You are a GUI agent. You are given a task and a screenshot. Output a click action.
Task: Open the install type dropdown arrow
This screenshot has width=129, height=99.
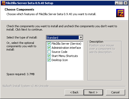(x=81, y=37)
